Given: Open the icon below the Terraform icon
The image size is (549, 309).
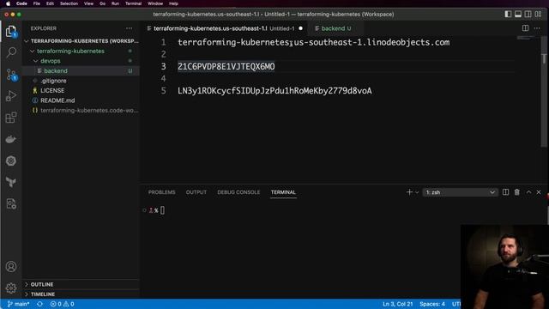Looking at the screenshot, I should pos(11,204).
